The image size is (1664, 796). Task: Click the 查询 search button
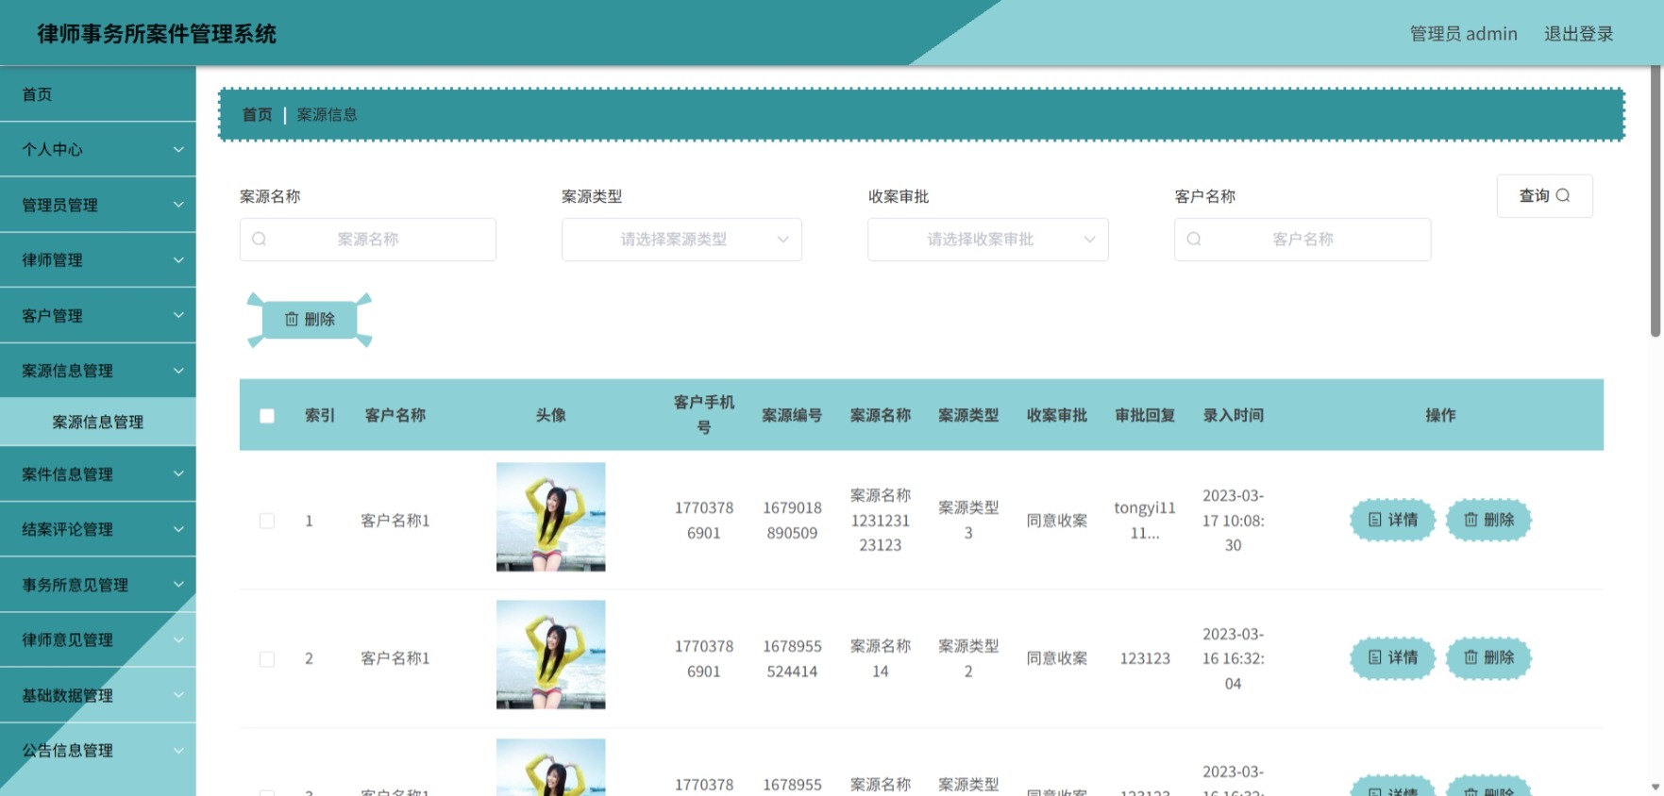(1544, 195)
